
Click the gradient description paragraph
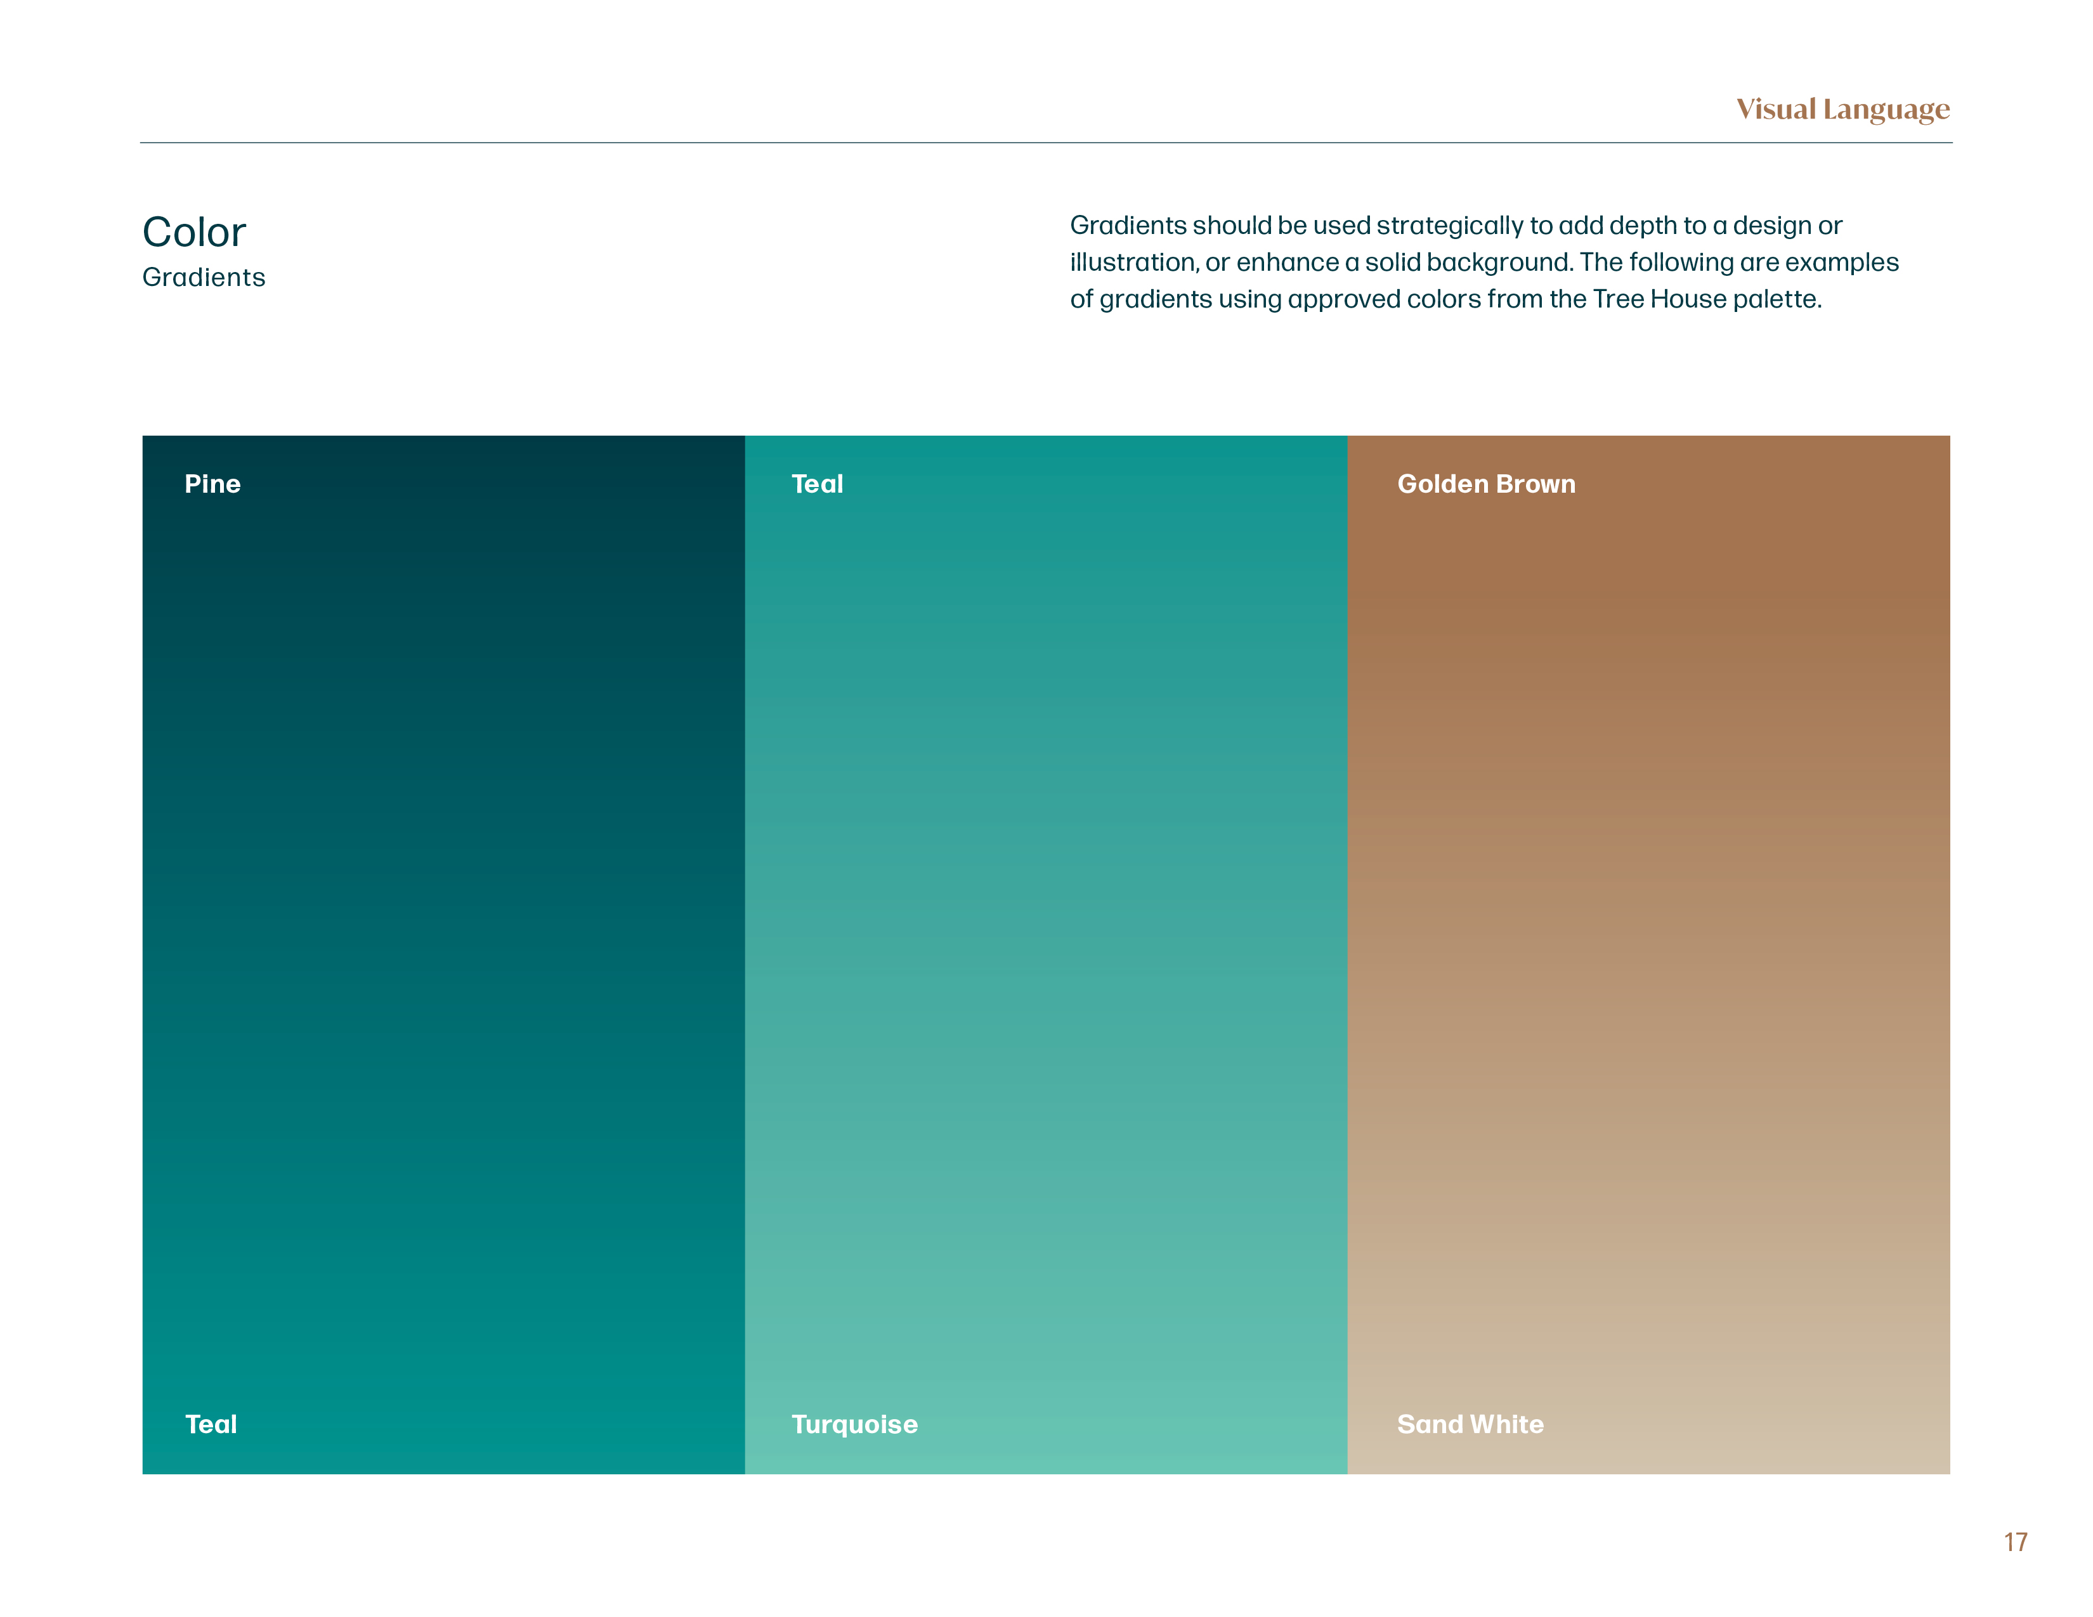[1483, 261]
